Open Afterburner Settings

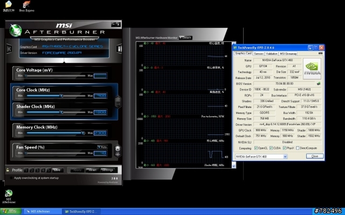coord(107,170)
